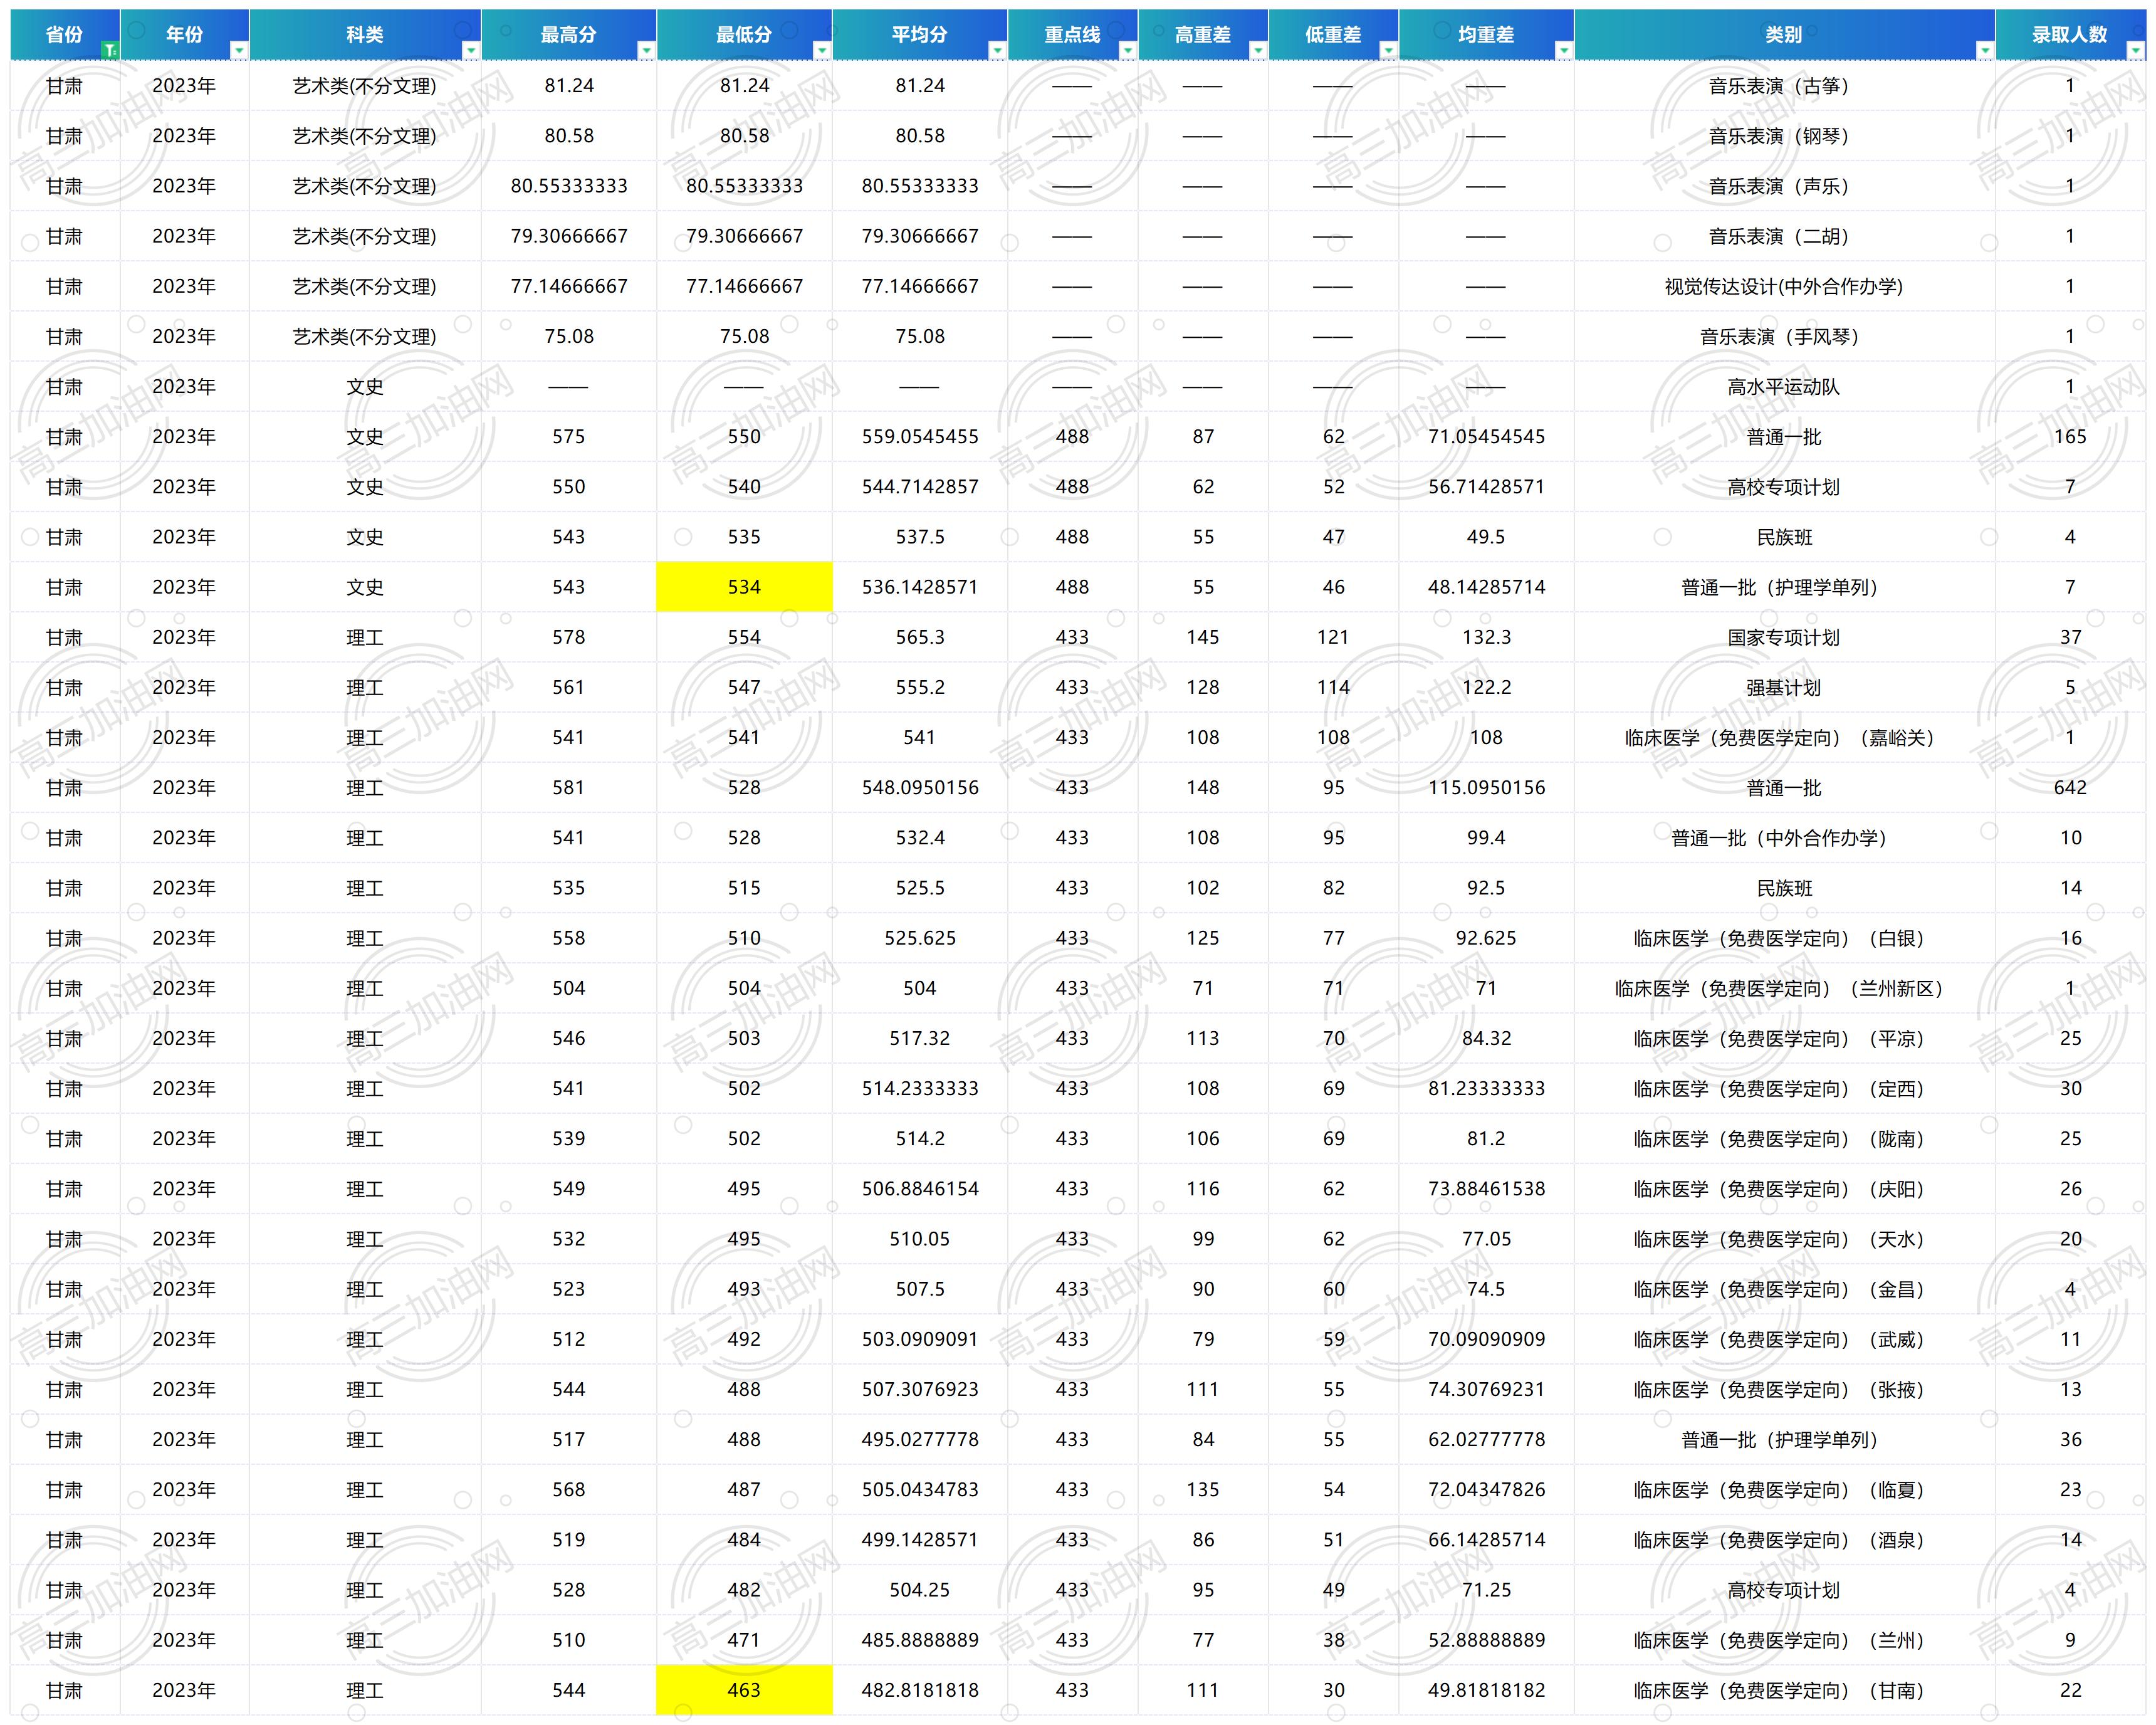Select 临床医学（免费医学定向）（平凉） cell
This screenshot has width=2156, height=1725.
coord(1784,1038)
